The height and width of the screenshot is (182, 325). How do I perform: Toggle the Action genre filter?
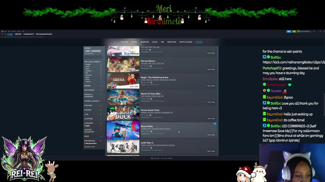[x=87, y=69]
